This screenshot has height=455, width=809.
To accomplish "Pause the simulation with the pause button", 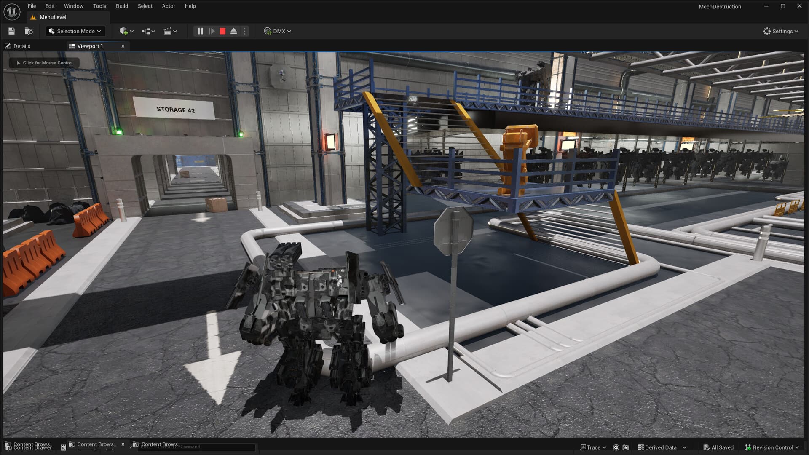I will tap(200, 31).
